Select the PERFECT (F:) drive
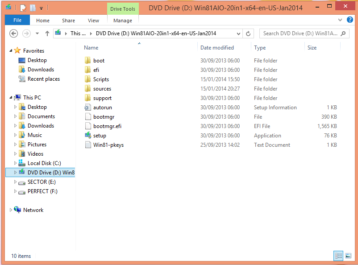The image size is (358, 265). click(42, 191)
